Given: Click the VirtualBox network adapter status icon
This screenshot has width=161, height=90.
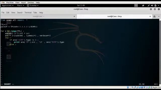Looking at the screenshot, I should [x=135, y=87].
